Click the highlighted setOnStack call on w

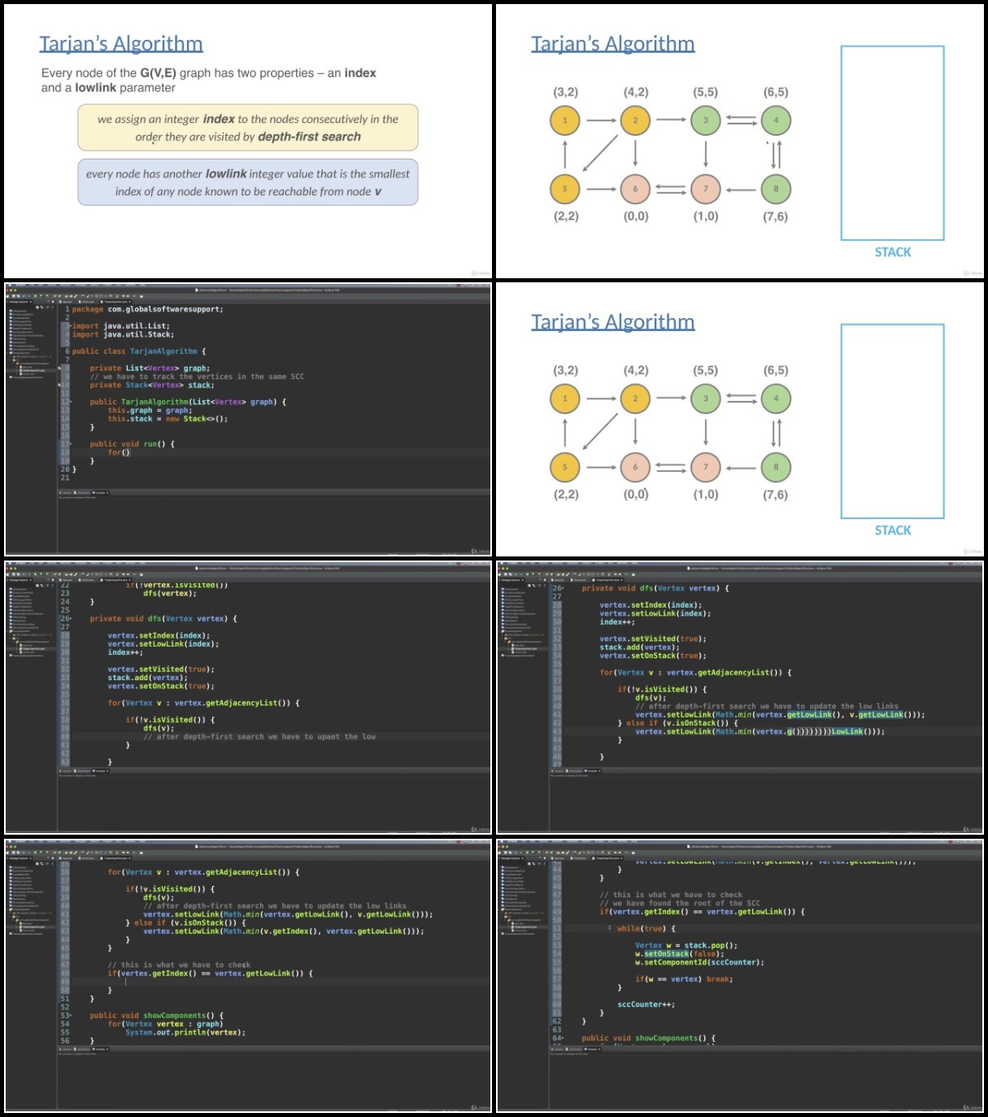coord(667,953)
